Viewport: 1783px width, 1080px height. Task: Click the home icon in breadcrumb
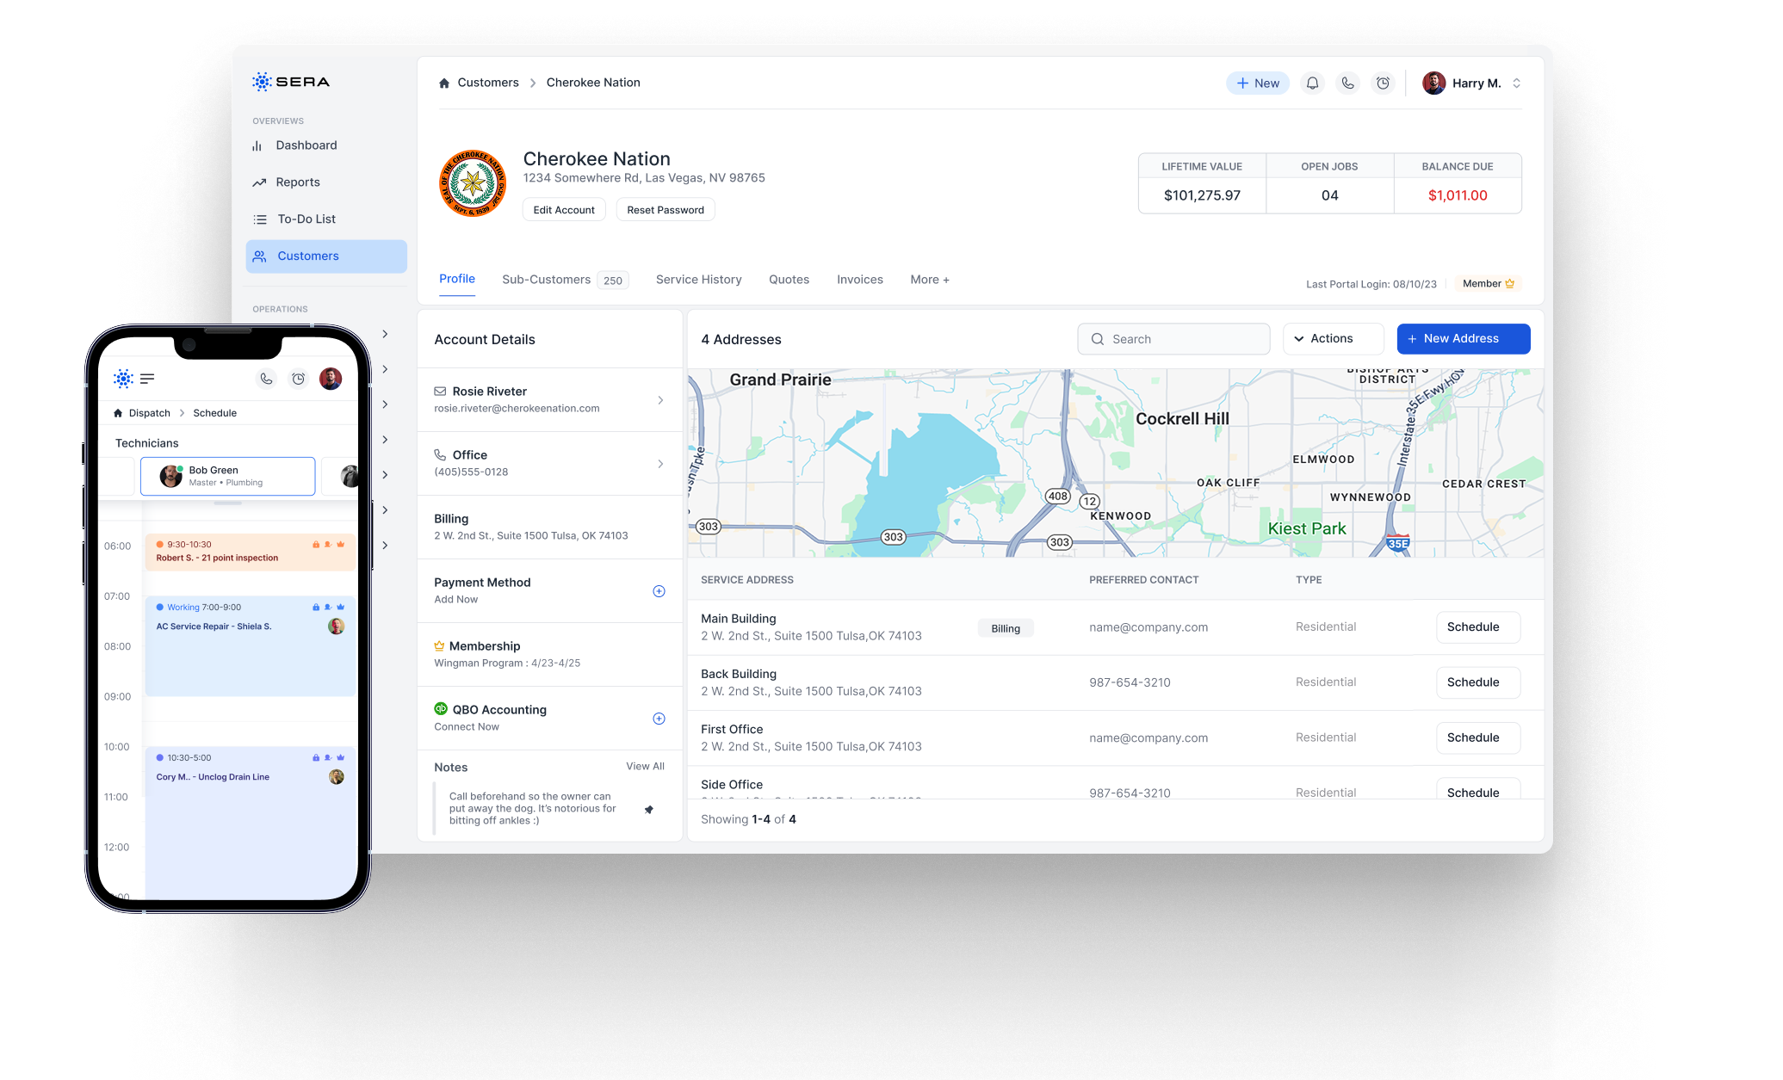[x=444, y=83]
